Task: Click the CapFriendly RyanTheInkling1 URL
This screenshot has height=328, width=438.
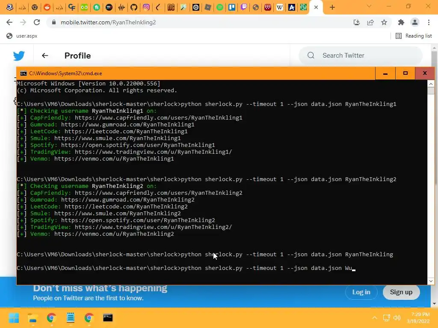Action: click(x=158, y=118)
